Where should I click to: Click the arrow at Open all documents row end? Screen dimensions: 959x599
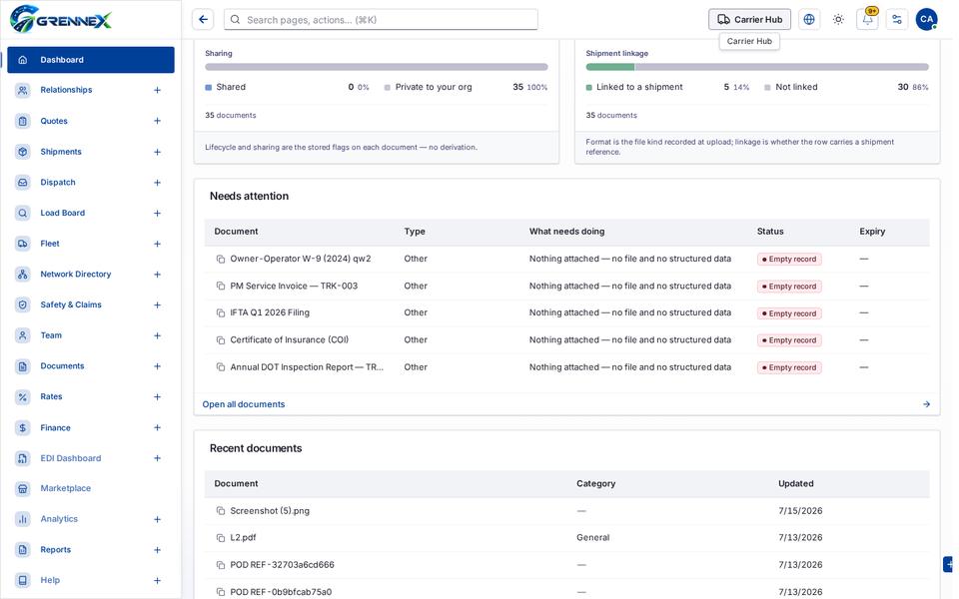(x=926, y=404)
